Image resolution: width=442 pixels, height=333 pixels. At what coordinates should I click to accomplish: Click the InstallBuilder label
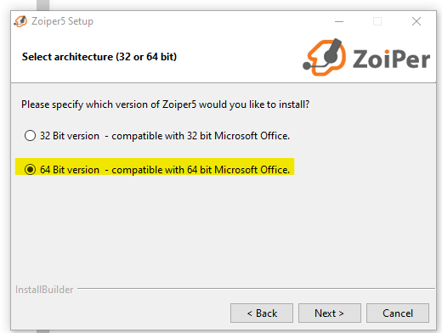(x=44, y=290)
